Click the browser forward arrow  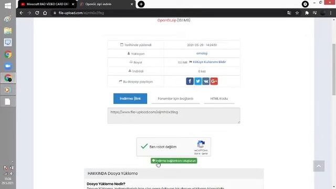click(29, 13)
